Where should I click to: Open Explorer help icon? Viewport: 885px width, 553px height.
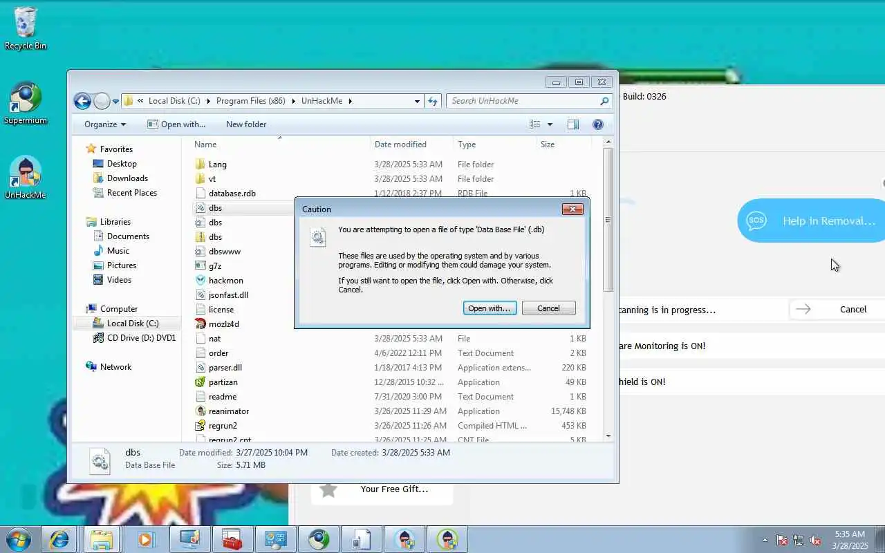[x=598, y=124]
